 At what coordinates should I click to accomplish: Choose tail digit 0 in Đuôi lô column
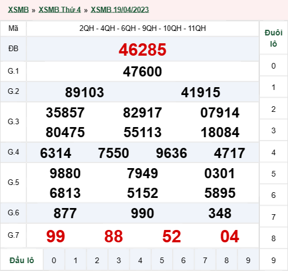pyautogui.click(x=273, y=66)
